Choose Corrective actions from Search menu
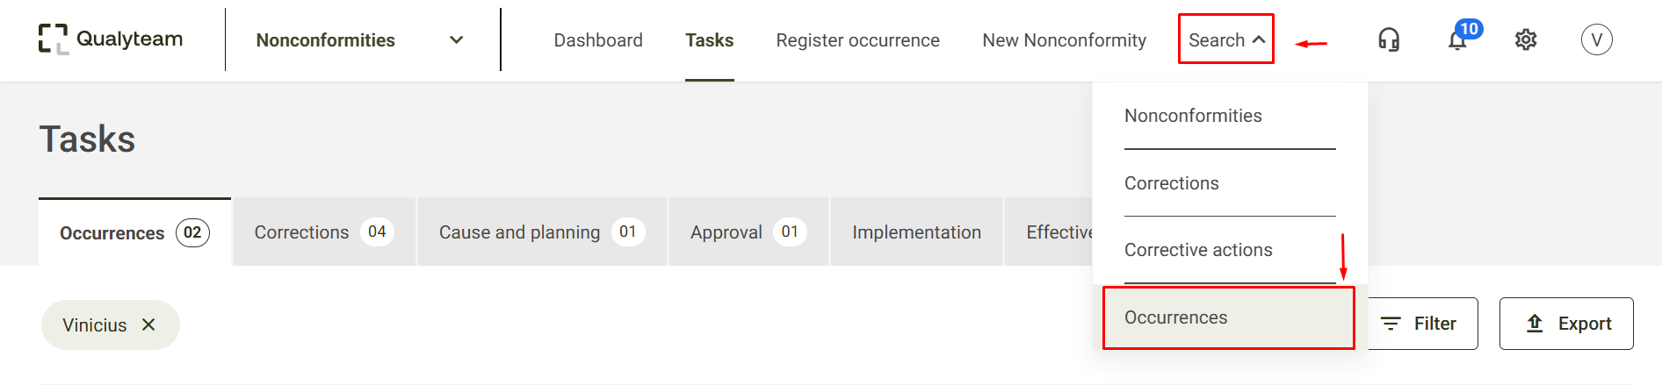 1198,250
